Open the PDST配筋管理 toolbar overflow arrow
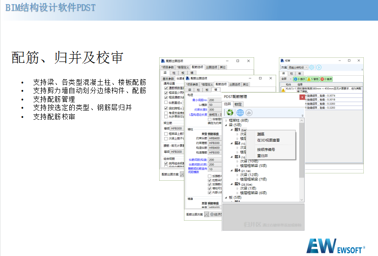This screenshot has height=256, width=378. (302, 116)
